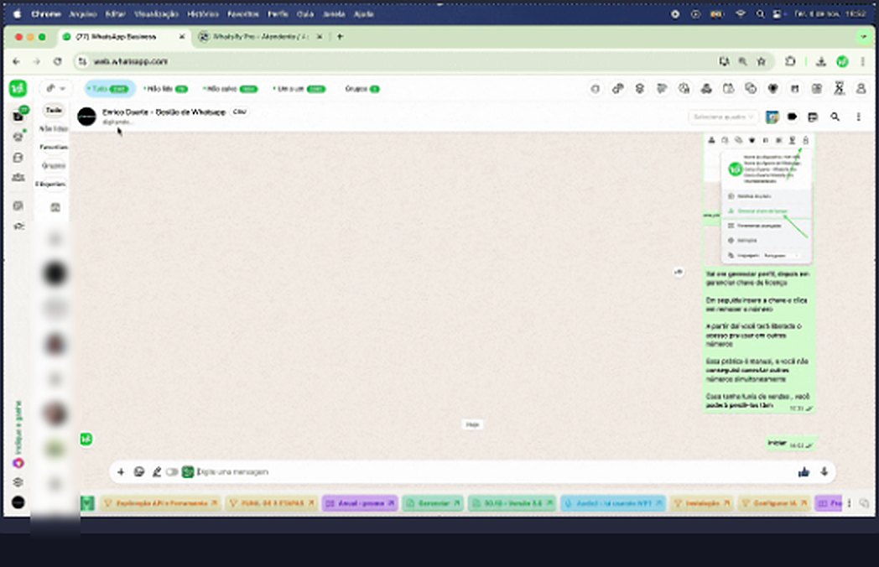Reload the web.whatsapp.com page
The height and width of the screenshot is (567, 879).
click(57, 61)
